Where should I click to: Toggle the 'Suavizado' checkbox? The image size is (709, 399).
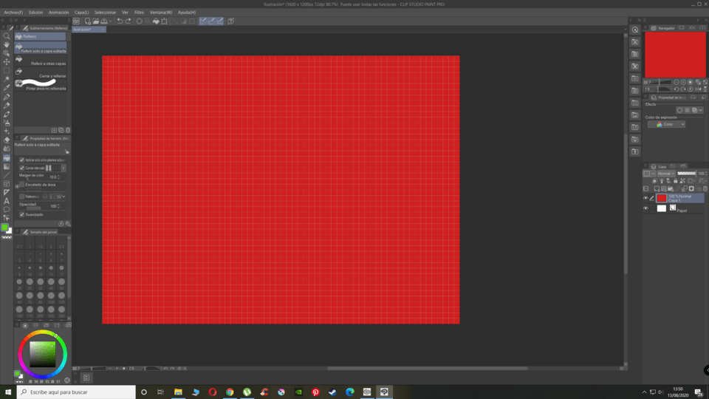coord(21,214)
